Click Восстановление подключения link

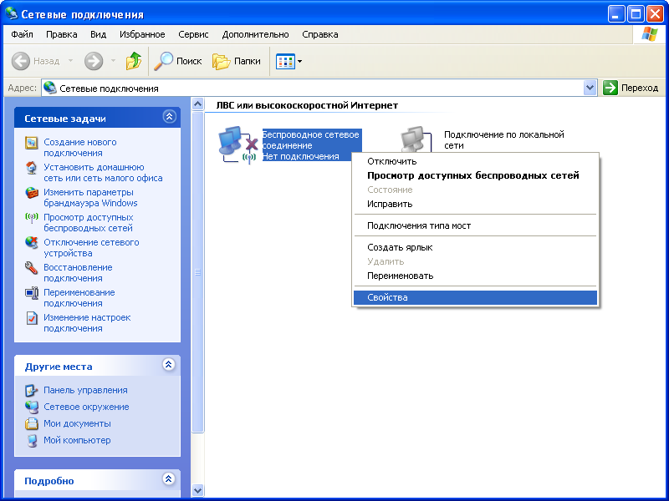point(78,273)
